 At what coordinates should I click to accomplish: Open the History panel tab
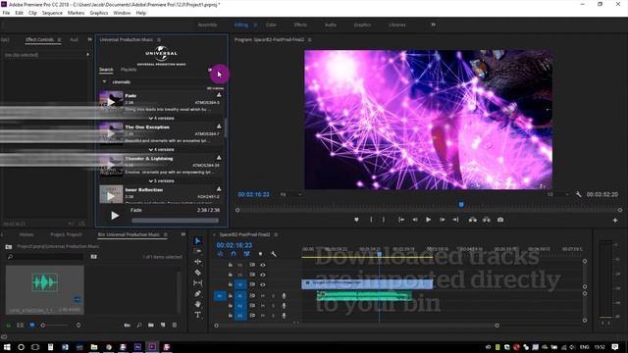[26, 234]
